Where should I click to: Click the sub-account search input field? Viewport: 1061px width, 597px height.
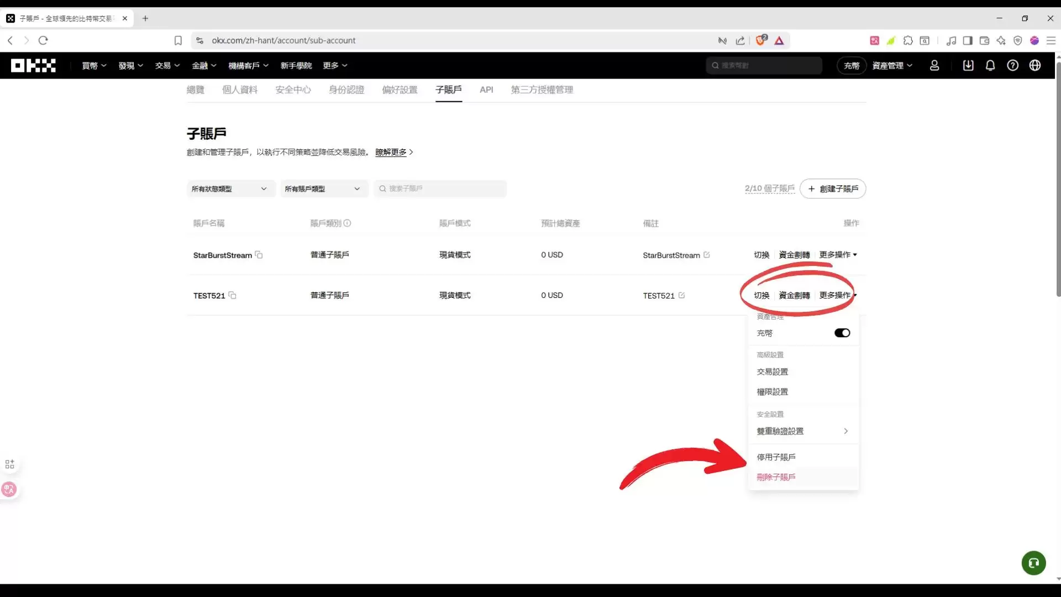coord(440,188)
